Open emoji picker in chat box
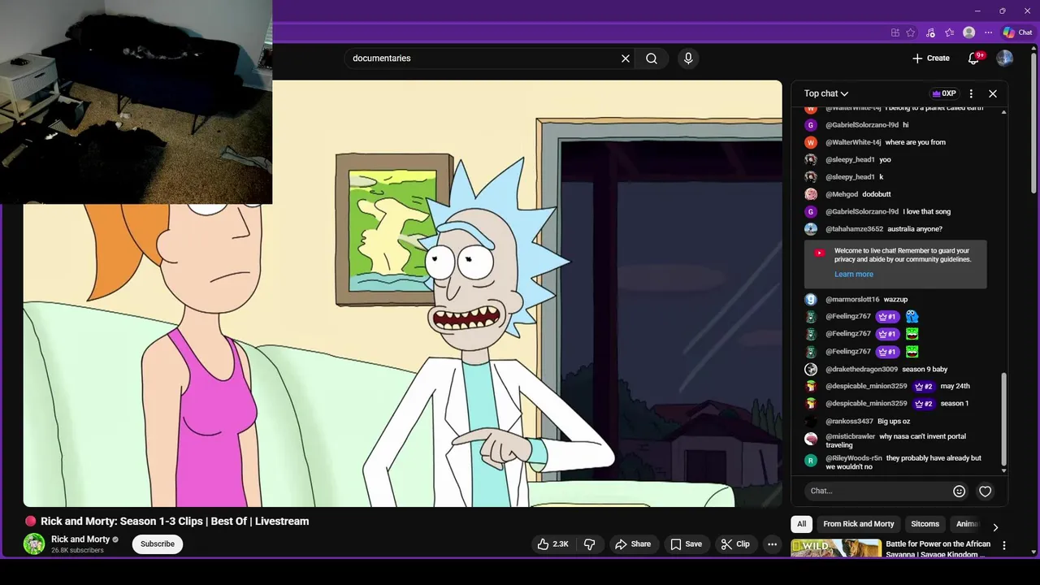 coord(959,491)
